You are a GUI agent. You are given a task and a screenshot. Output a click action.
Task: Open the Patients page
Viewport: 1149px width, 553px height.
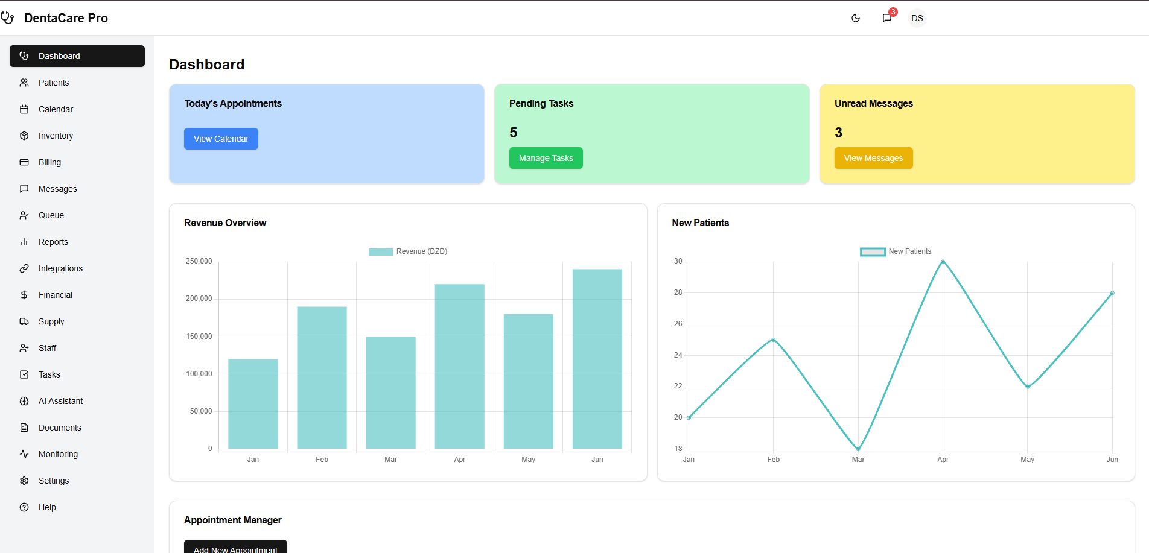pyautogui.click(x=77, y=83)
